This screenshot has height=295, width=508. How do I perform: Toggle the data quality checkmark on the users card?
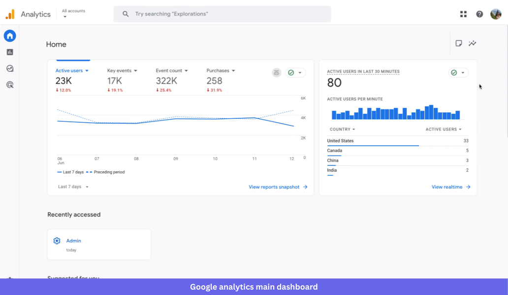coord(291,72)
